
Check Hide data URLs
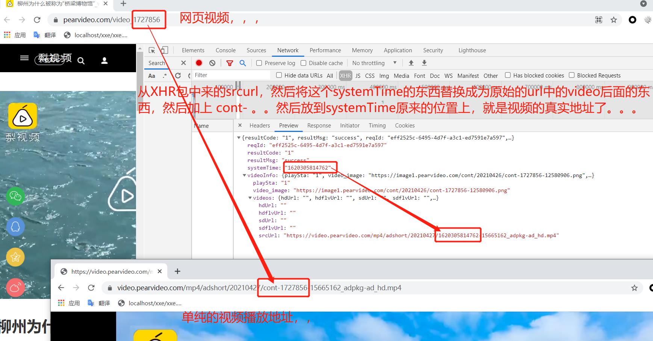click(279, 75)
